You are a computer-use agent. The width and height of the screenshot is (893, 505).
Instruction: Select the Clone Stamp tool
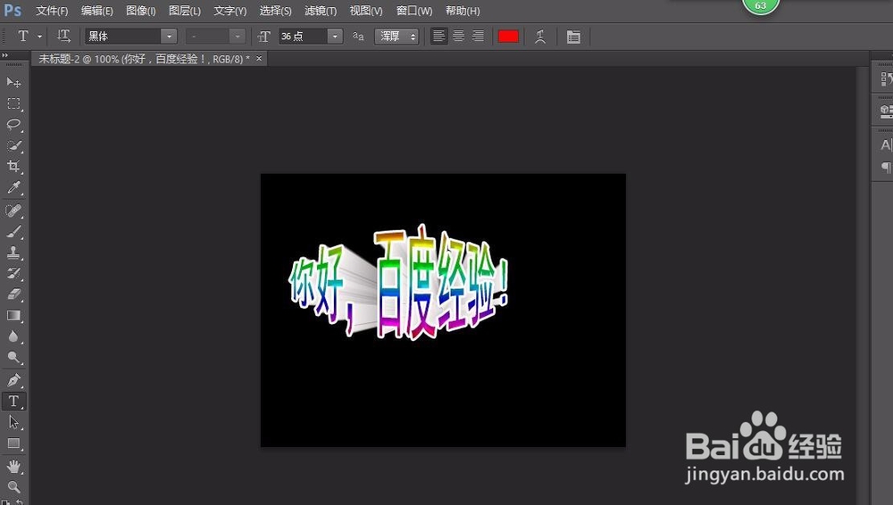pos(13,252)
